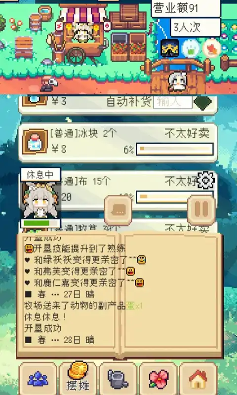Image resolution: width=237 pixels, height=395 pixels.
Task: Select the 冰块 ice item icon
Action: 35,142
